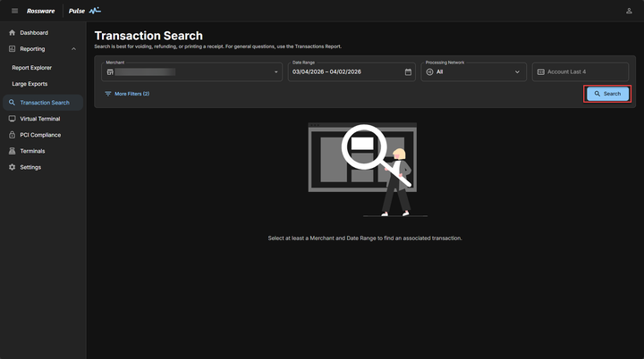Open the Merchant dropdown arrow
This screenshot has width=644, height=359.
(x=276, y=71)
